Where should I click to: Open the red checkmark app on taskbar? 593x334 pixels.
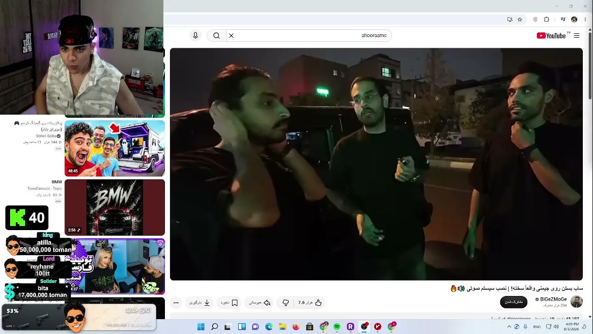coord(378,327)
